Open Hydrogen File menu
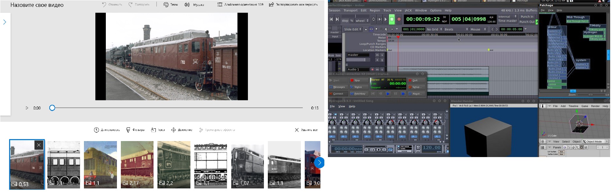 [x=332, y=106]
